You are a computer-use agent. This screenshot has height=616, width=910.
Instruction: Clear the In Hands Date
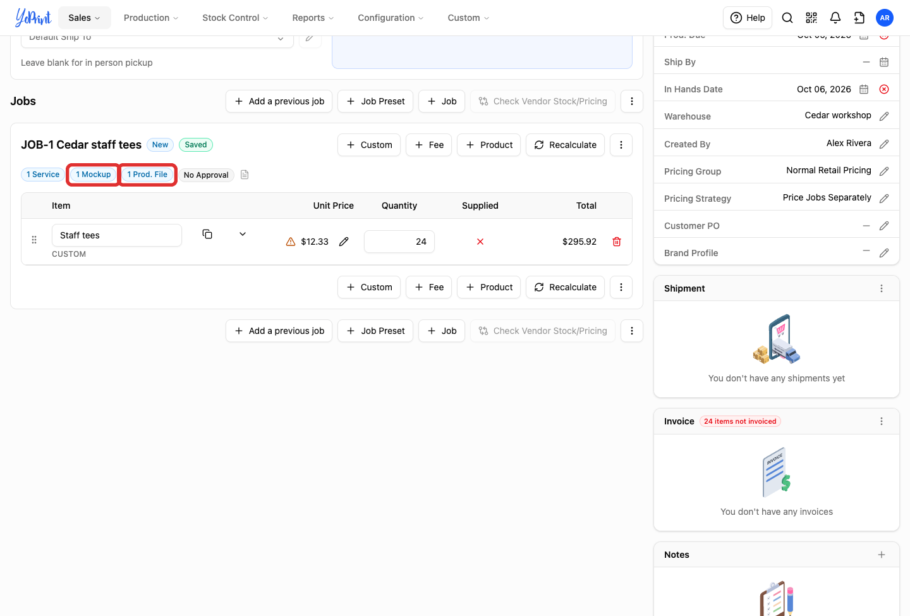pyautogui.click(x=884, y=89)
